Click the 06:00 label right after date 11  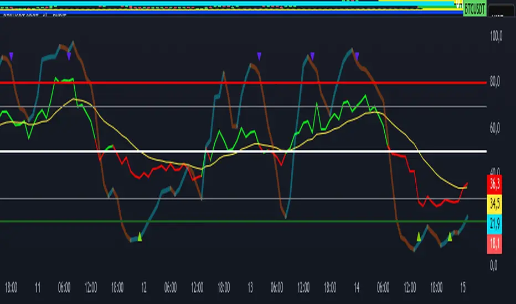pos(64,287)
